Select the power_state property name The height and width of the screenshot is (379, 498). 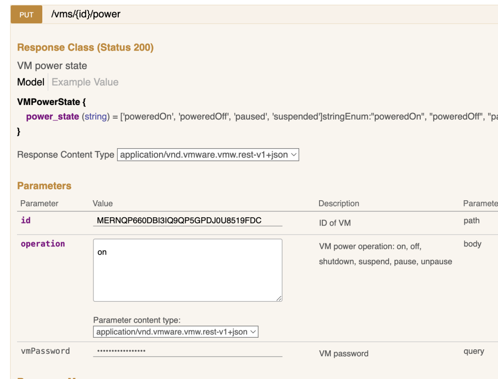[x=53, y=117]
